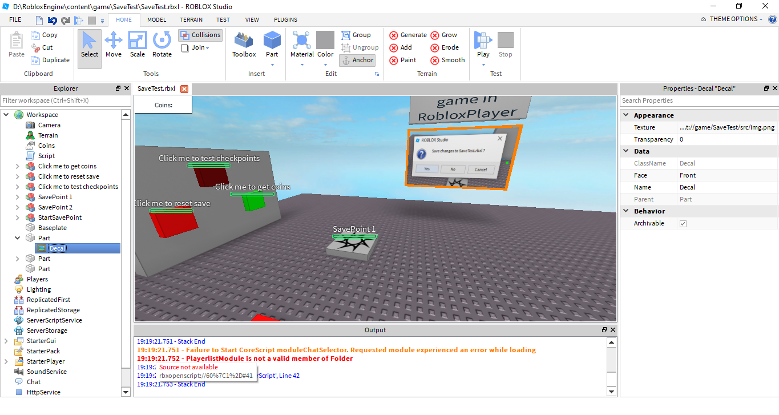Expand 'Click me to reset save' model
The image size is (779, 415).
tap(17, 176)
